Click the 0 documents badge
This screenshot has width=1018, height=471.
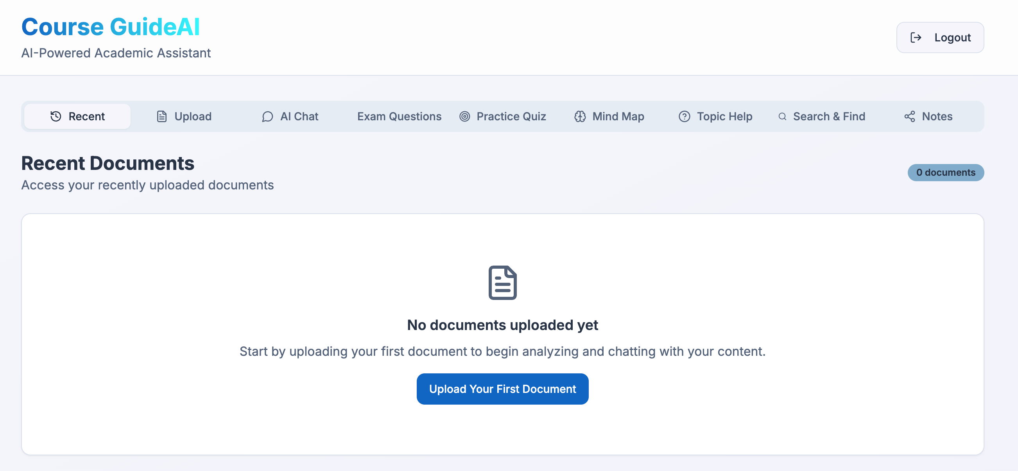point(945,173)
